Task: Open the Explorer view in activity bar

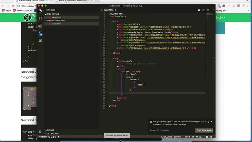Action: tap(40, 11)
